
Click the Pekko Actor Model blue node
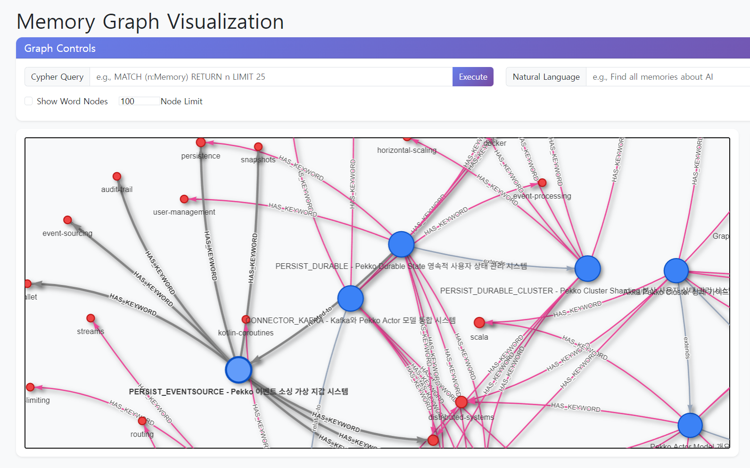(690, 425)
